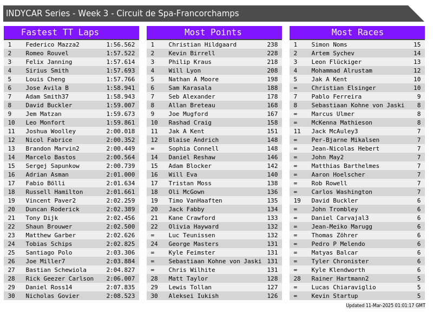Click the 1:56.562 fastest lap time
The height and width of the screenshot is (325, 433).
pyautogui.click(x=121, y=45)
